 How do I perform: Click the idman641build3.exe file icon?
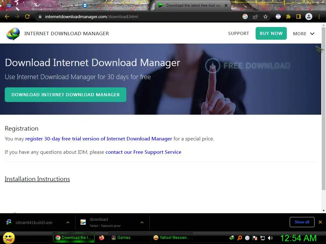coord(9,222)
